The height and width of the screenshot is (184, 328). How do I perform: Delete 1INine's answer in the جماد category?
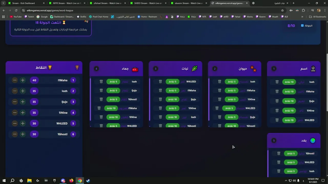tap(101, 117)
